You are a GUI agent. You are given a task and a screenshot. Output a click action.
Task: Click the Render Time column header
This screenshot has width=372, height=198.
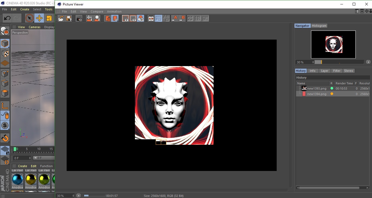(344, 83)
